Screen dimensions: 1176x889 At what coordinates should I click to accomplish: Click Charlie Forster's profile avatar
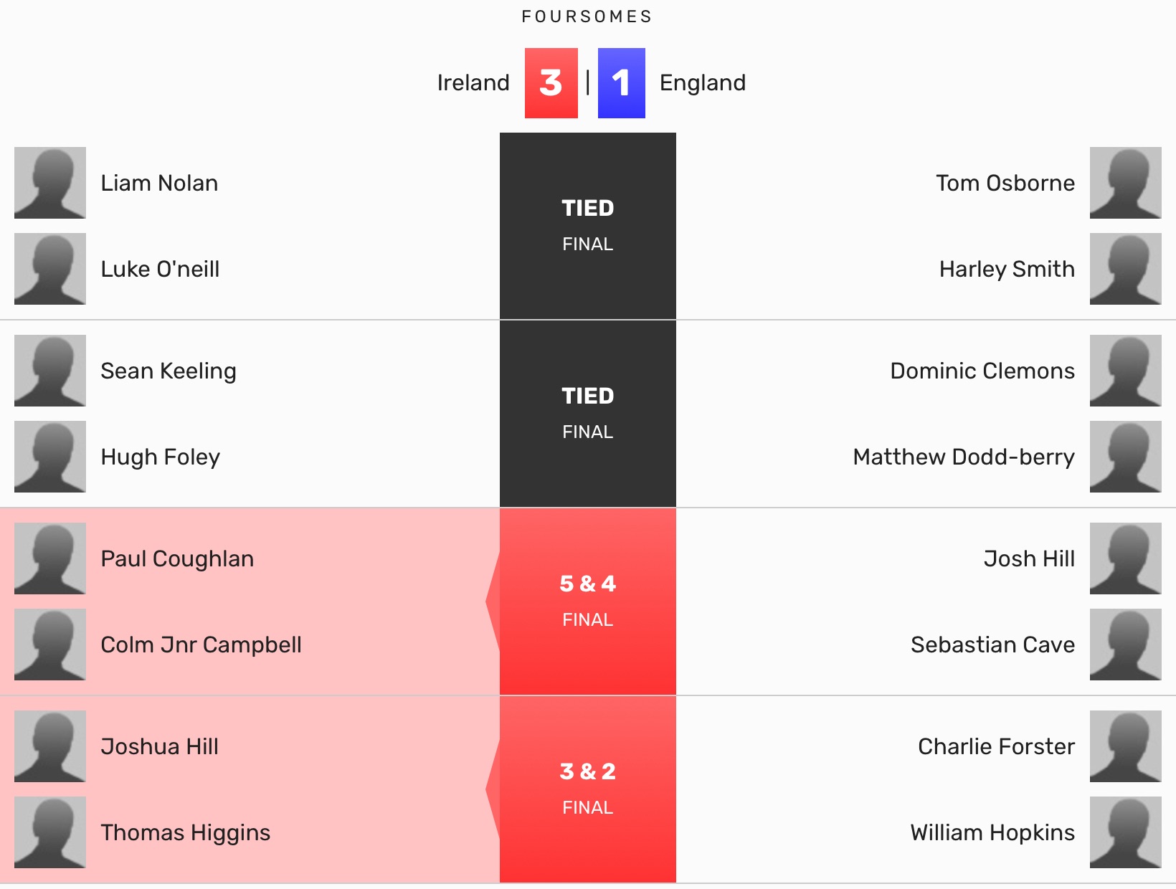pos(1125,746)
